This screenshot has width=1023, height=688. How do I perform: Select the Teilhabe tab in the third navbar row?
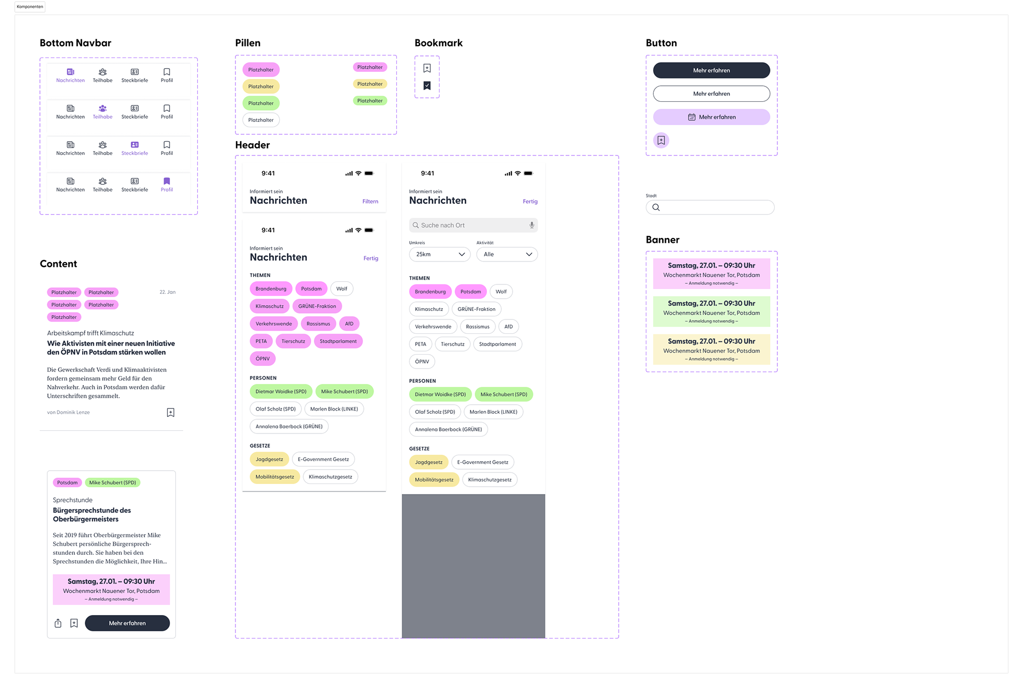click(x=102, y=149)
